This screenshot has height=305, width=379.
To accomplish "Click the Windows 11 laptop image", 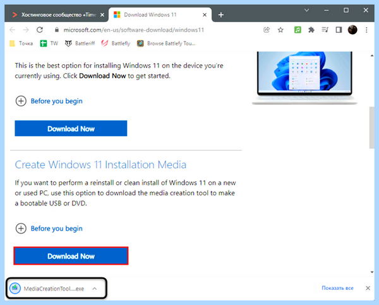I will click(304, 78).
